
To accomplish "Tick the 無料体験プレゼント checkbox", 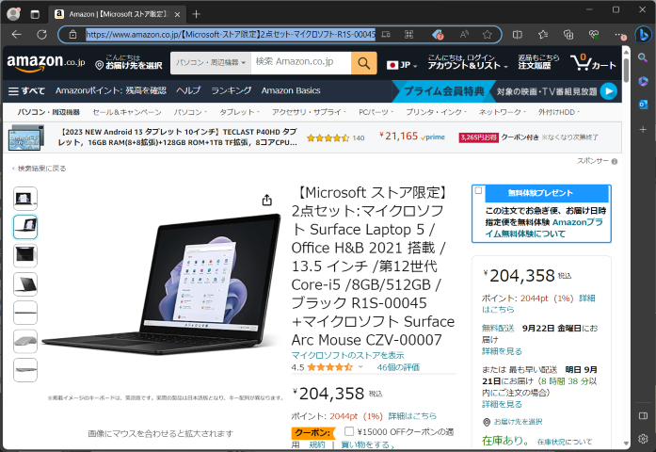I will [x=479, y=190].
